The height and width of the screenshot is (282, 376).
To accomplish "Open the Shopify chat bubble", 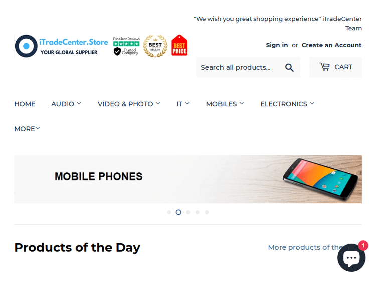I will pos(351,258).
